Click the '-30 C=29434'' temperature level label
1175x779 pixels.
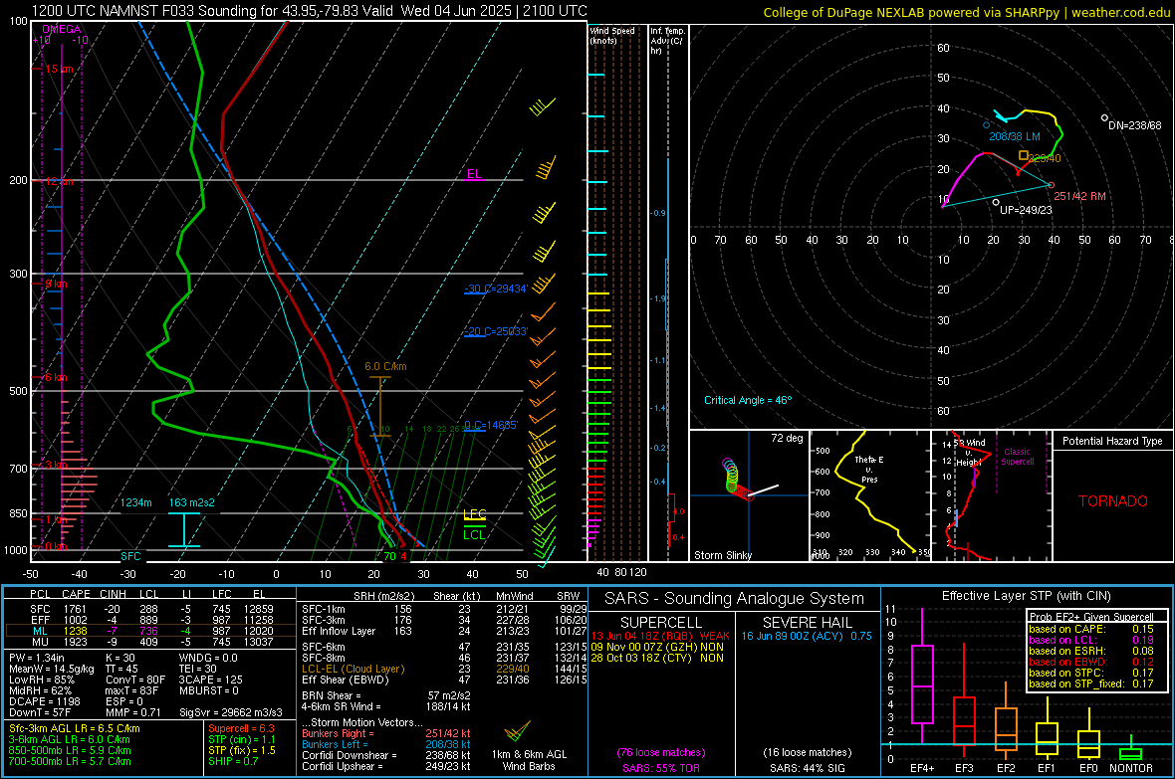click(496, 289)
